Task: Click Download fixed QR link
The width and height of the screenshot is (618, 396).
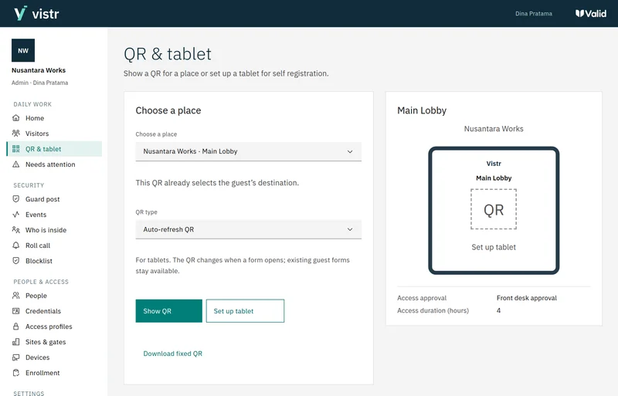Action: [172, 354]
